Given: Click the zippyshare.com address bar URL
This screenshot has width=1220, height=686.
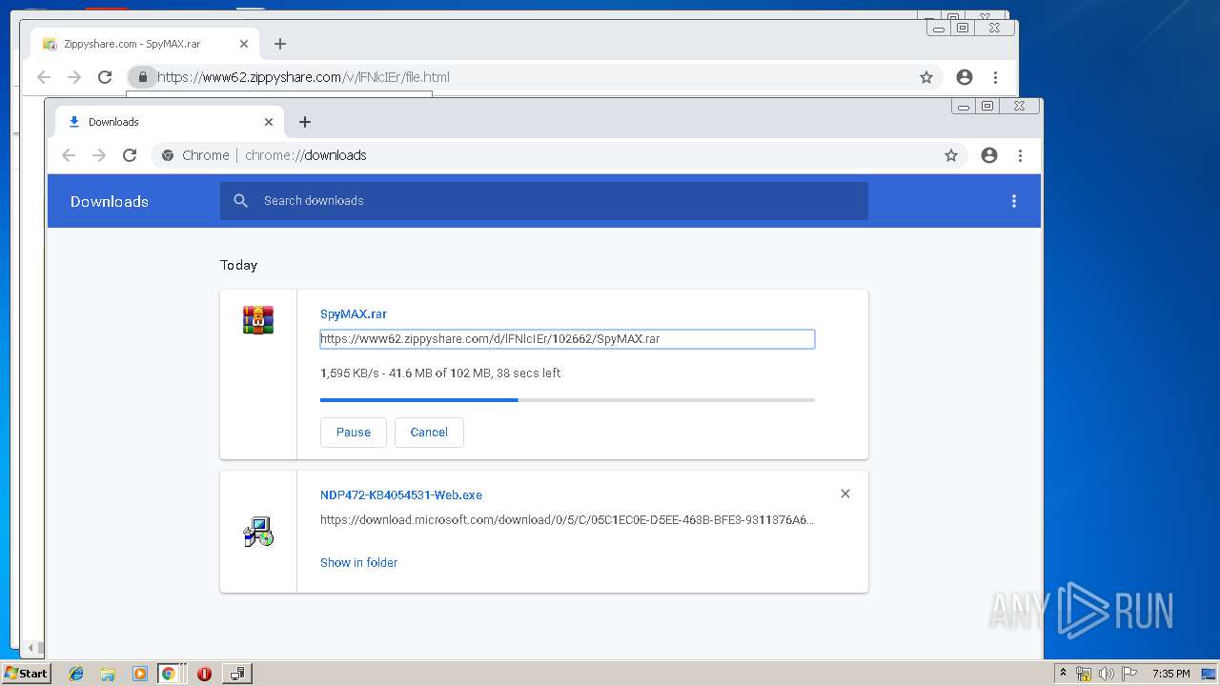Looking at the screenshot, I should (x=303, y=77).
